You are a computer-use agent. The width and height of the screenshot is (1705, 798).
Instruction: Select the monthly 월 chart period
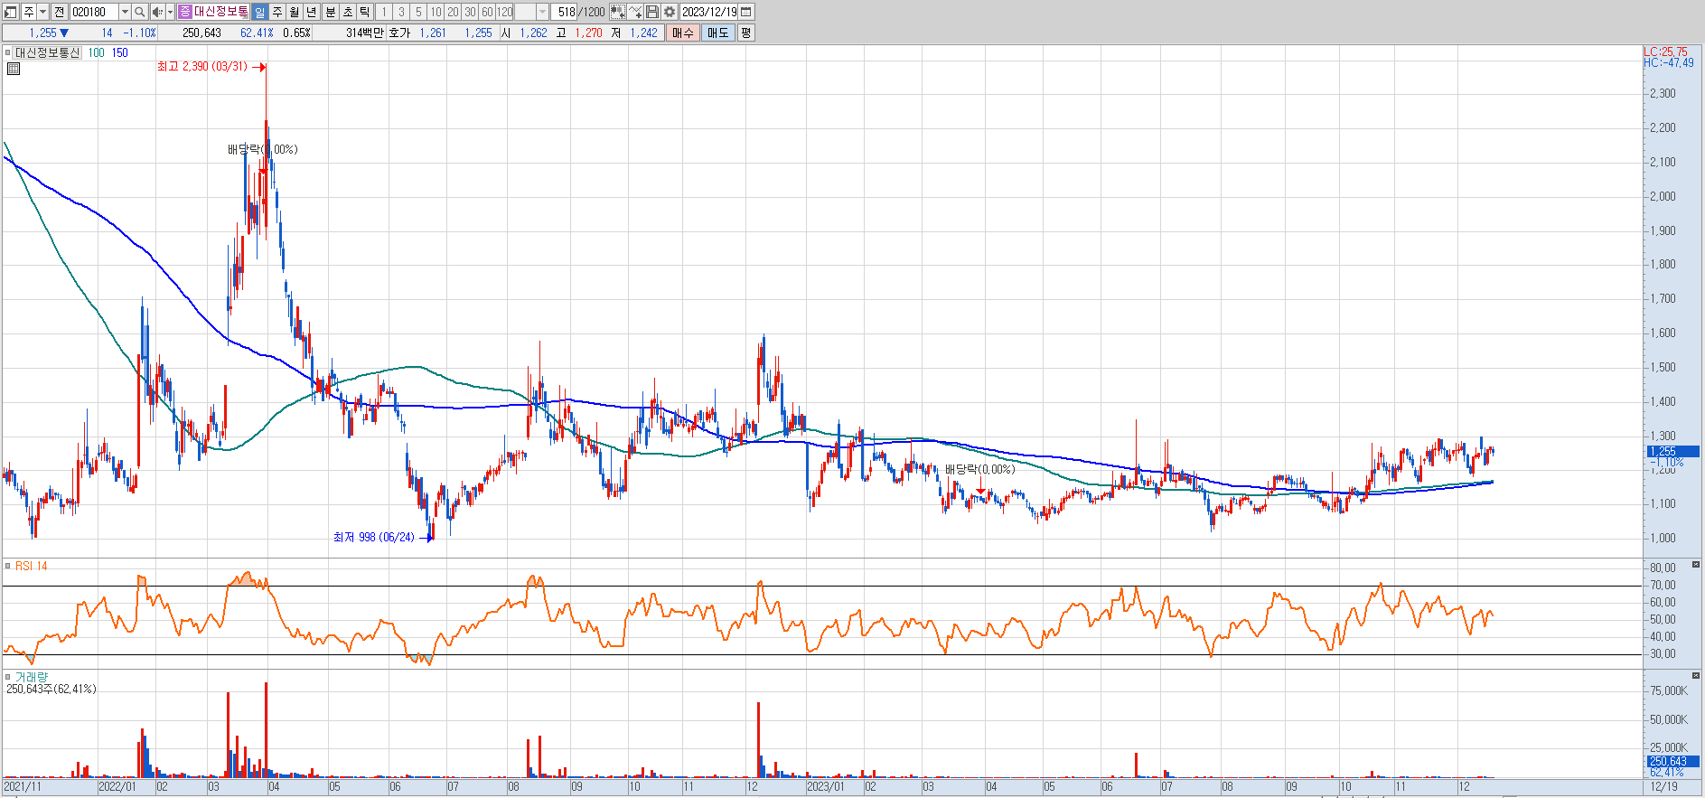(x=294, y=12)
